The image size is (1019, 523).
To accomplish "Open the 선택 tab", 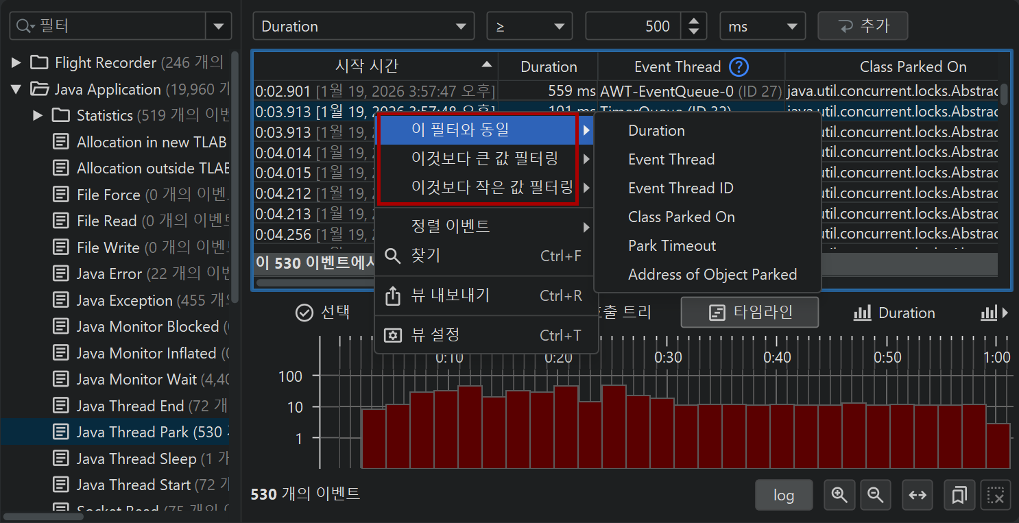I will pos(322,313).
